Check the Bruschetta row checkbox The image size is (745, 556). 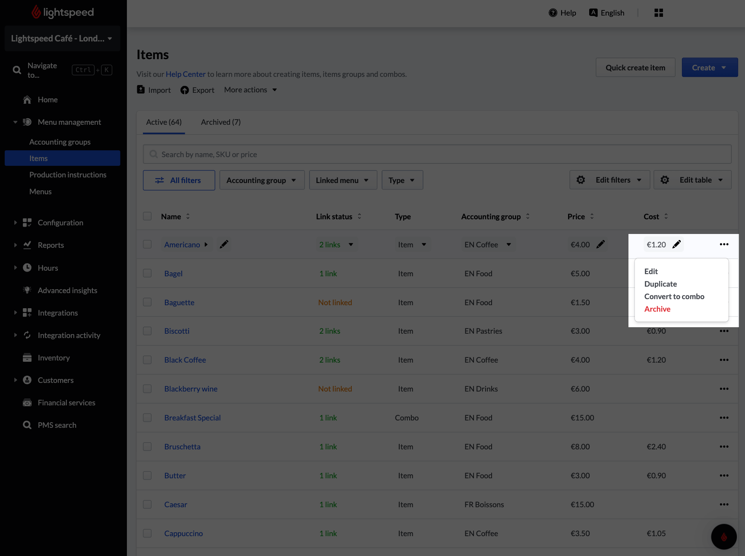pyautogui.click(x=147, y=446)
